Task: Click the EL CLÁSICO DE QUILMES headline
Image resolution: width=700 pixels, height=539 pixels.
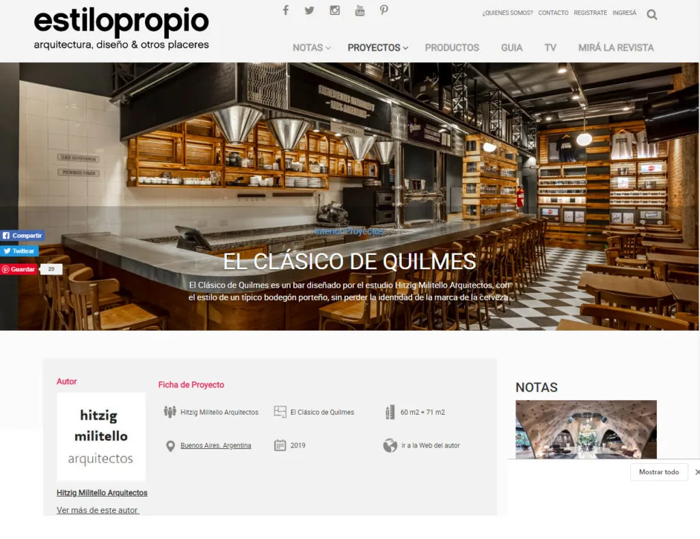Action: click(349, 262)
